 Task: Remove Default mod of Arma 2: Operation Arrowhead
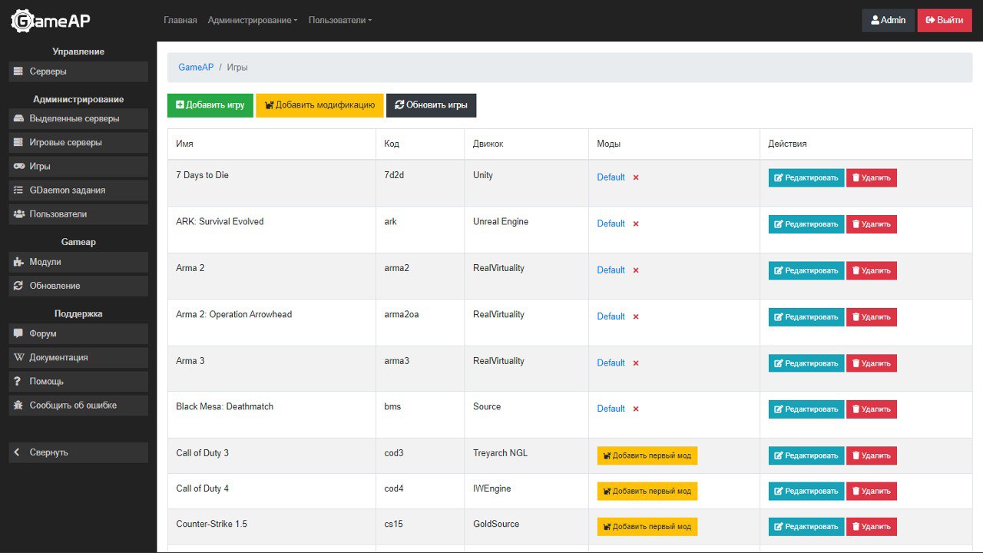pos(636,316)
